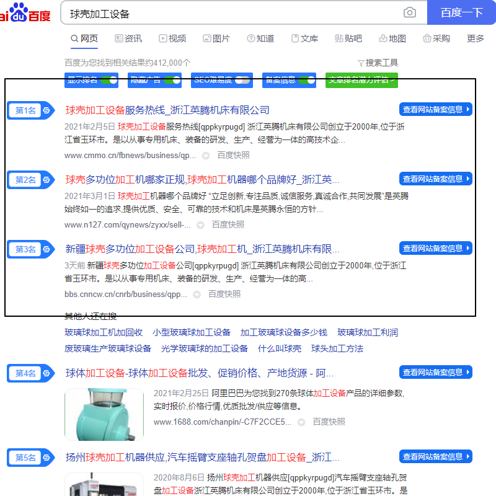Click www.cmmo.cn/fbnews URL text
This screenshot has width=496, height=496.
point(130,156)
